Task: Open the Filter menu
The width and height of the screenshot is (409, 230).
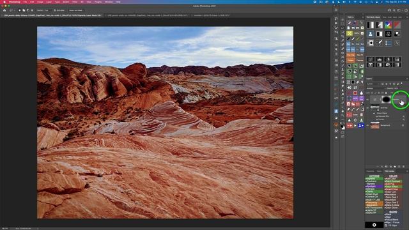Action: point(75,2)
